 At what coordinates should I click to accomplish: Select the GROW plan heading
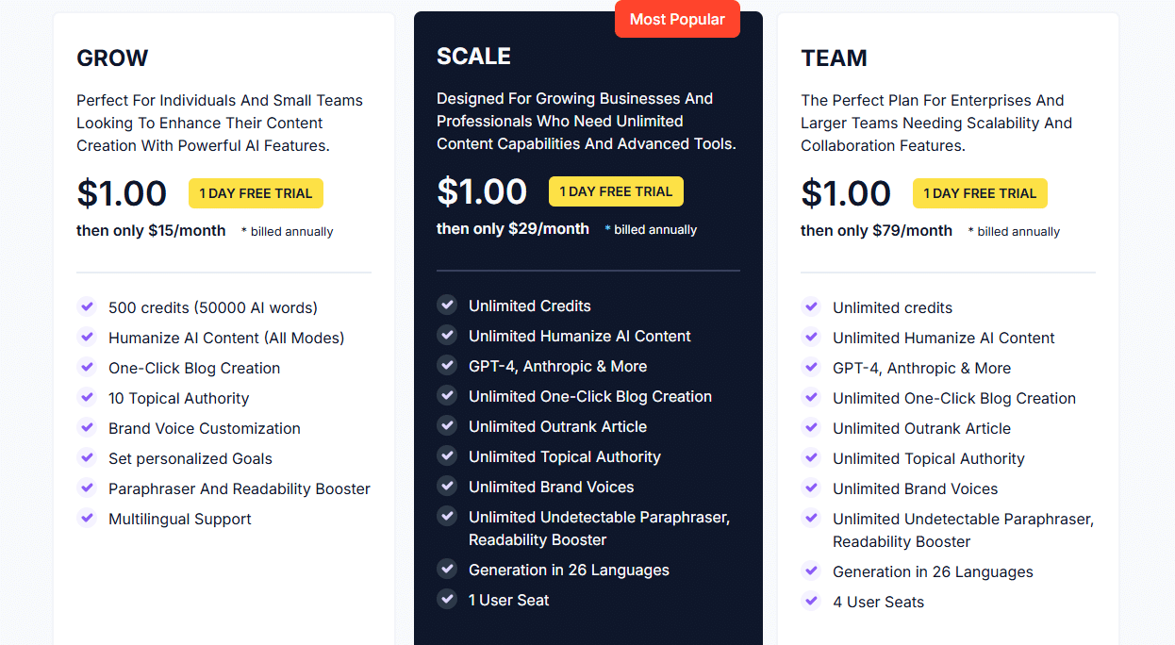pos(112,58)
